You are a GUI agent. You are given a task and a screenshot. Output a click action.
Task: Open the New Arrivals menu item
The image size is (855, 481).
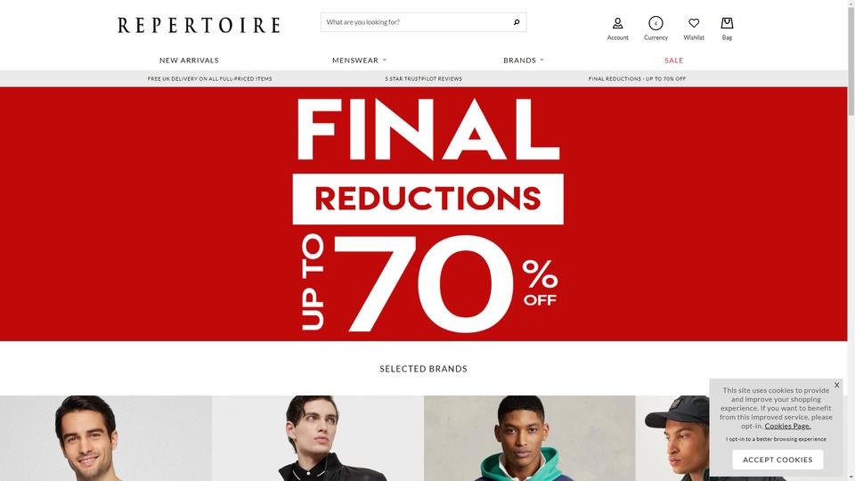189,60
